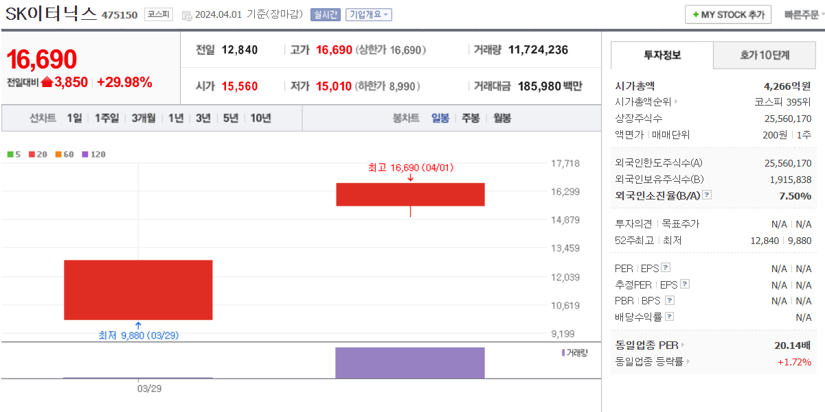This screenshot has width=825, height=412.
Task: Click the 거래량 value 11,724,236
Action: pos(539,49)
